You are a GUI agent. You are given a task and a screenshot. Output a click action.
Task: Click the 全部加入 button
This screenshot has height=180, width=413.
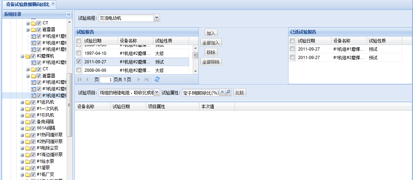click(x=211, y=43)
